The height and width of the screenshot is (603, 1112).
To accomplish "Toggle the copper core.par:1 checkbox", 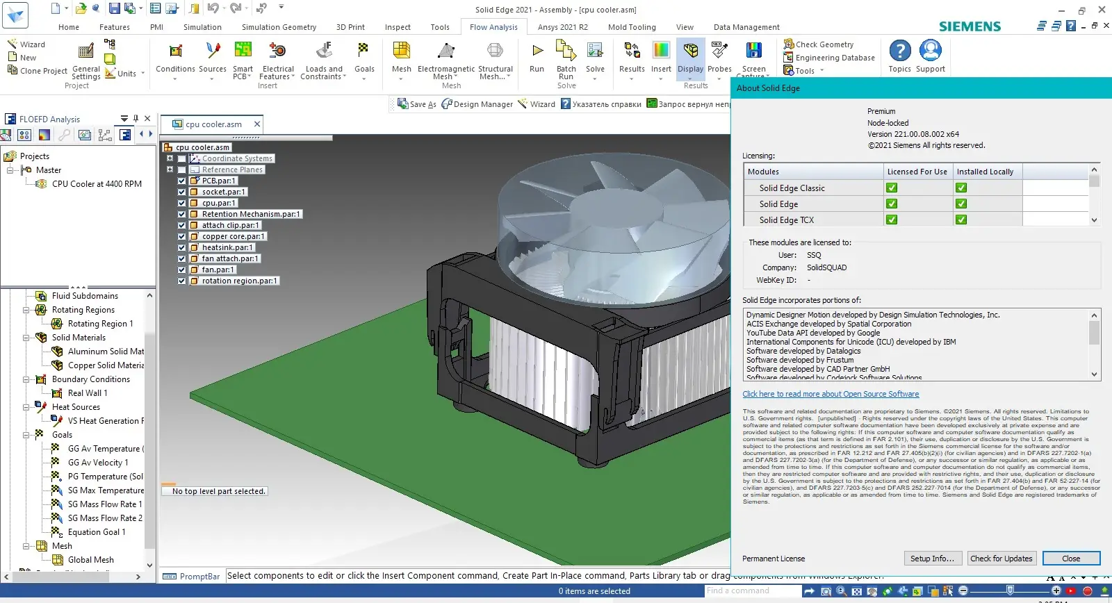I will (x=182, y=236).
